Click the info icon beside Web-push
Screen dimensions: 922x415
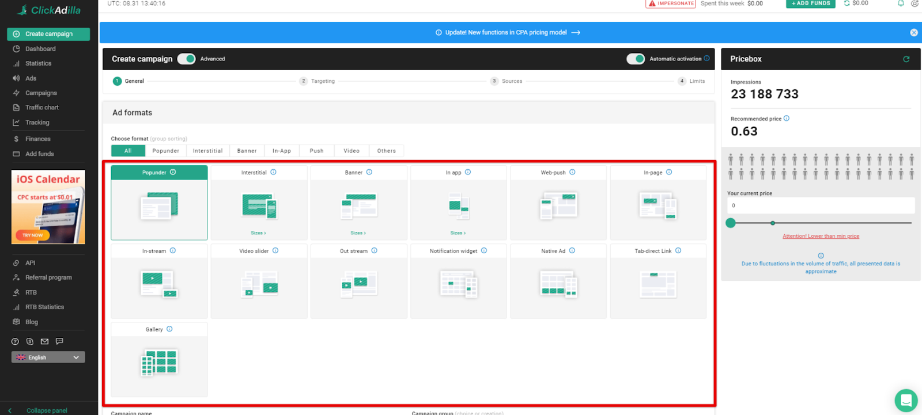click(x=572, y=172)
